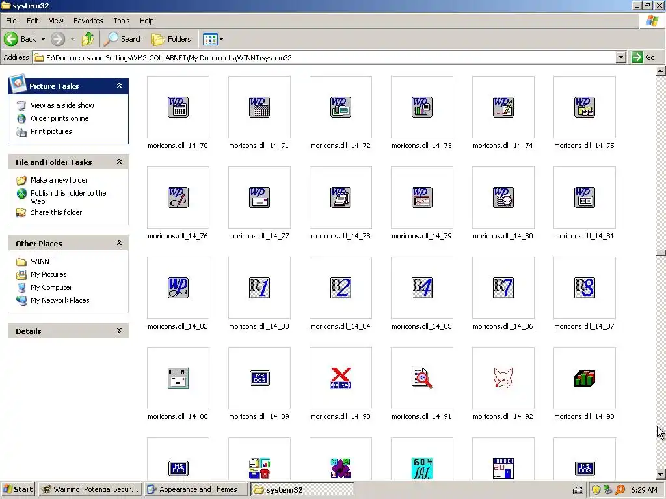
Task: Select thumbnail moricons.dll_14_71
Action: coord(260,107)
